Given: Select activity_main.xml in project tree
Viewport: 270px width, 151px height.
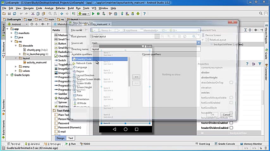Looking at the screenshot, I should pyautogui.click(x=36, y=62).
